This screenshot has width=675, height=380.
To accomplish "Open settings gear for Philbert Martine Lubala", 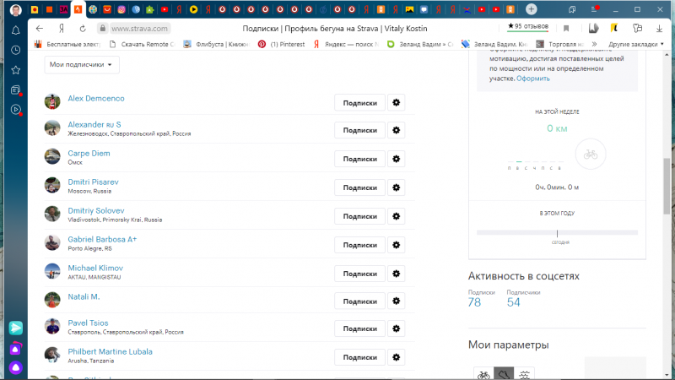I will [396, 357].
